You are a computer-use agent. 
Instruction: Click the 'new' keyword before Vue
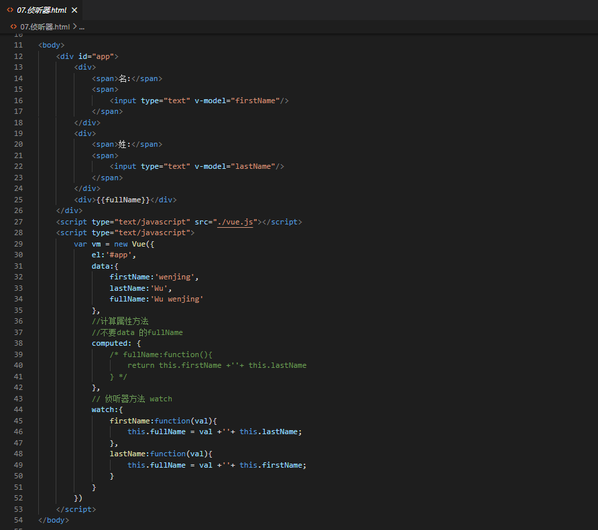tap(121, 244)
